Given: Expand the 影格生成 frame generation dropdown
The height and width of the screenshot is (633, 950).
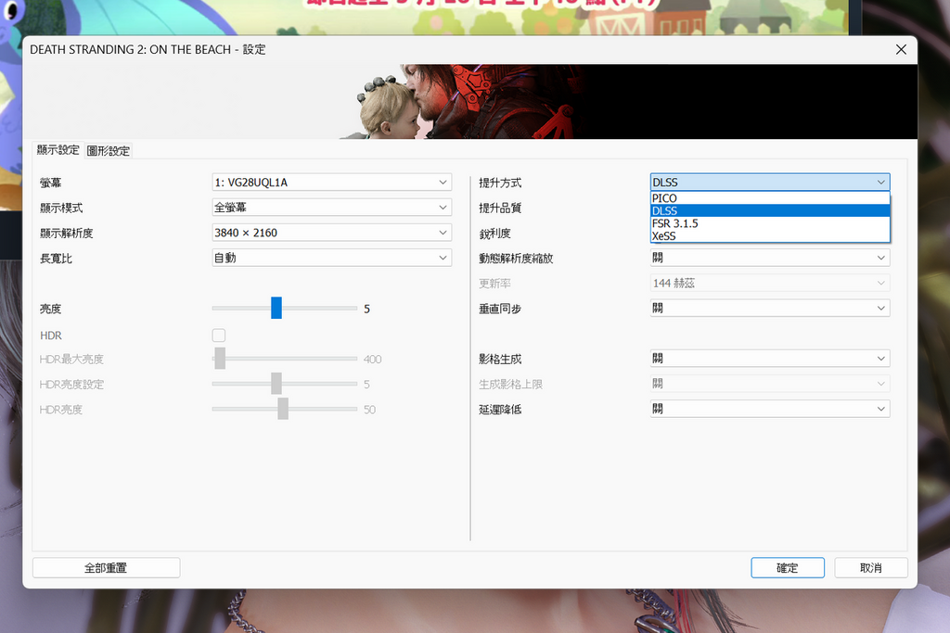Looking at the screenshot, I should [x=769, y=359].
